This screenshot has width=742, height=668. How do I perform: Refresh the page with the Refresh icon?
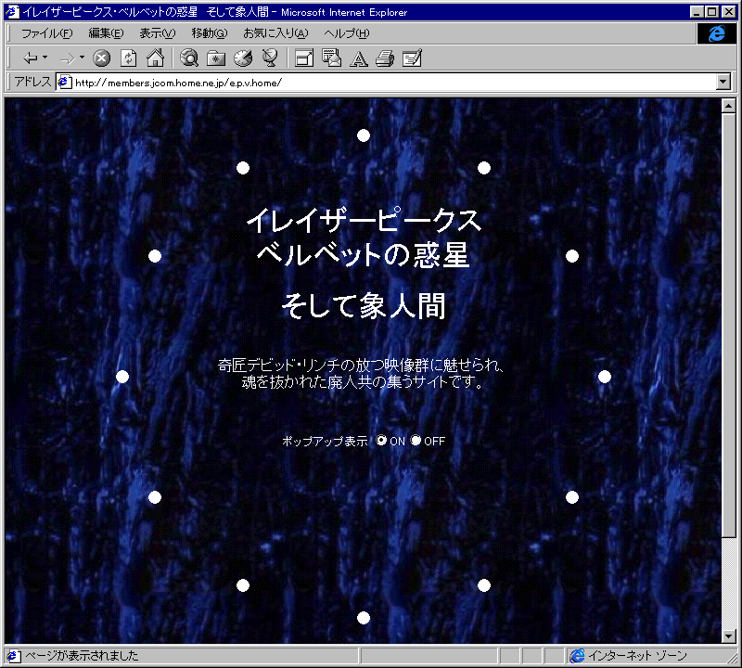[128, 58]
